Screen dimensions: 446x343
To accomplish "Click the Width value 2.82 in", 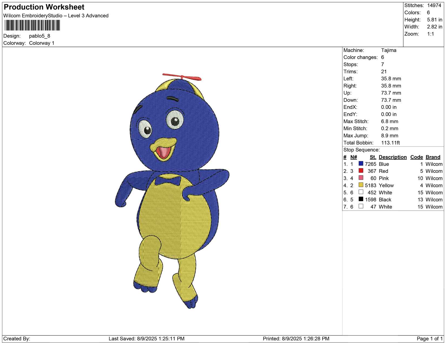I will (x=435, y=27).
